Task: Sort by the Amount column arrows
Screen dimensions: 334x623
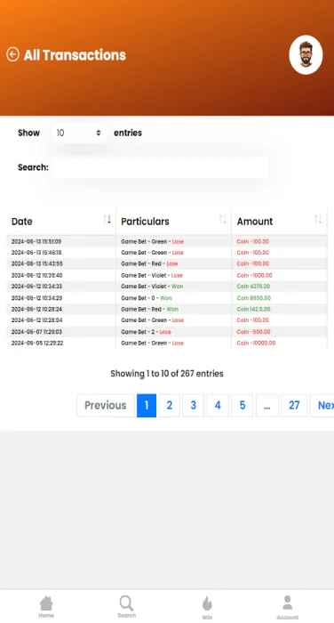Action: 318,219
